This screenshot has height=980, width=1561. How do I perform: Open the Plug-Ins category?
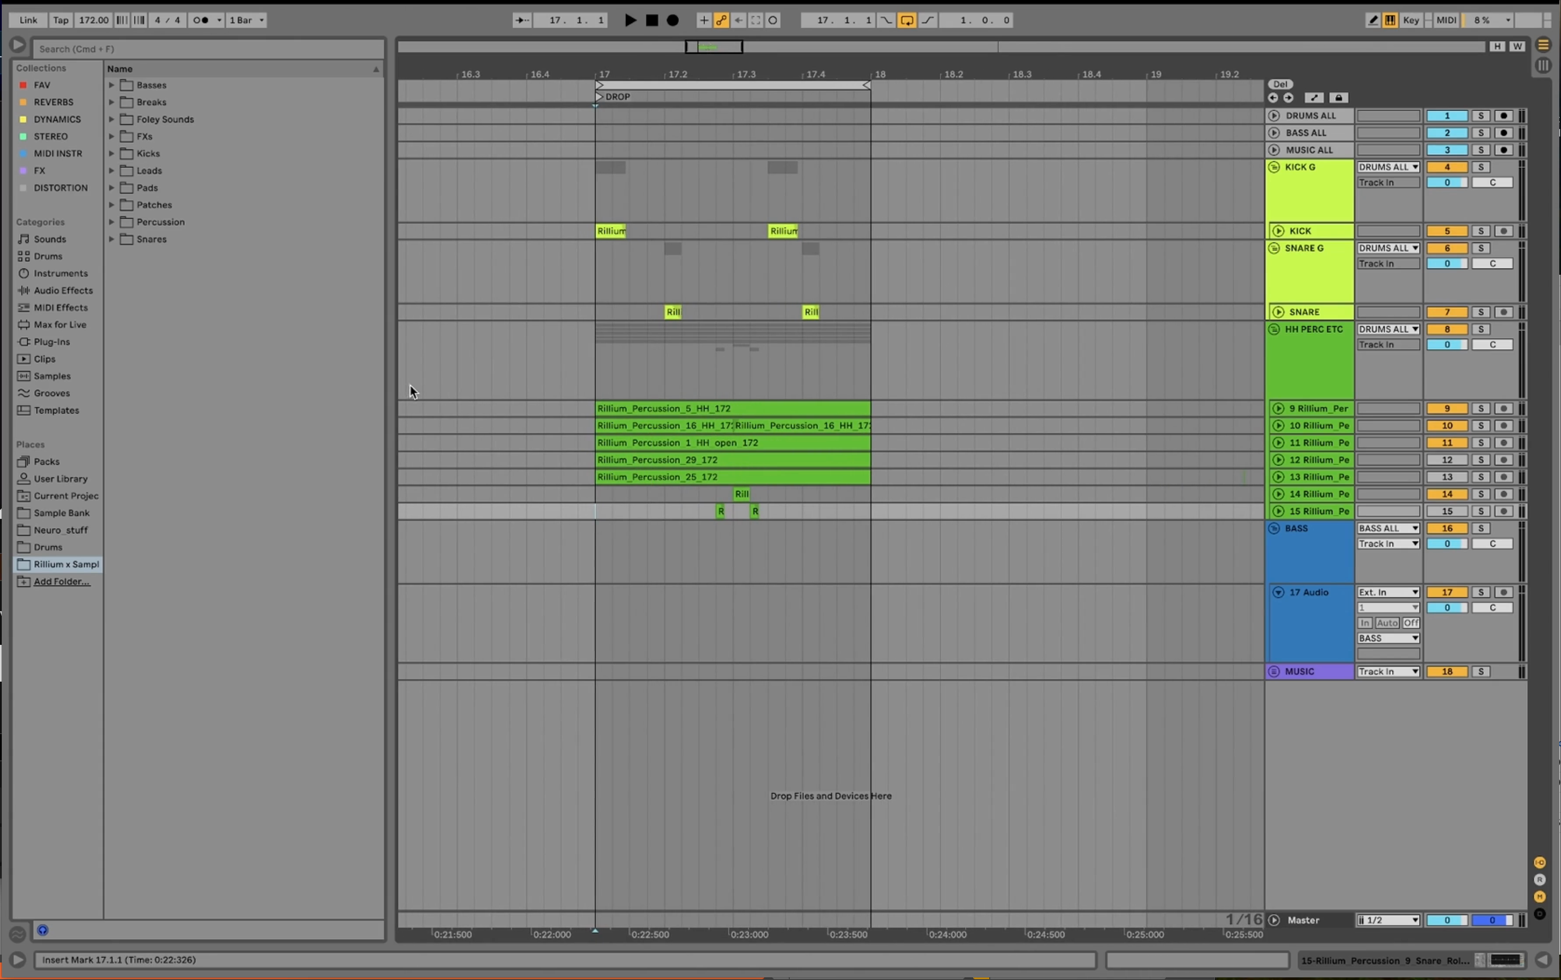coord(52,342)
